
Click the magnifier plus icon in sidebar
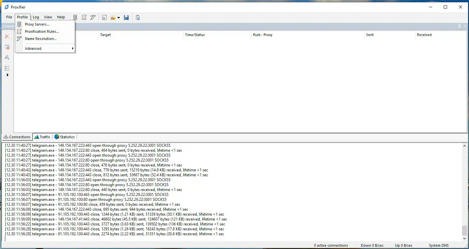(7, 57)
